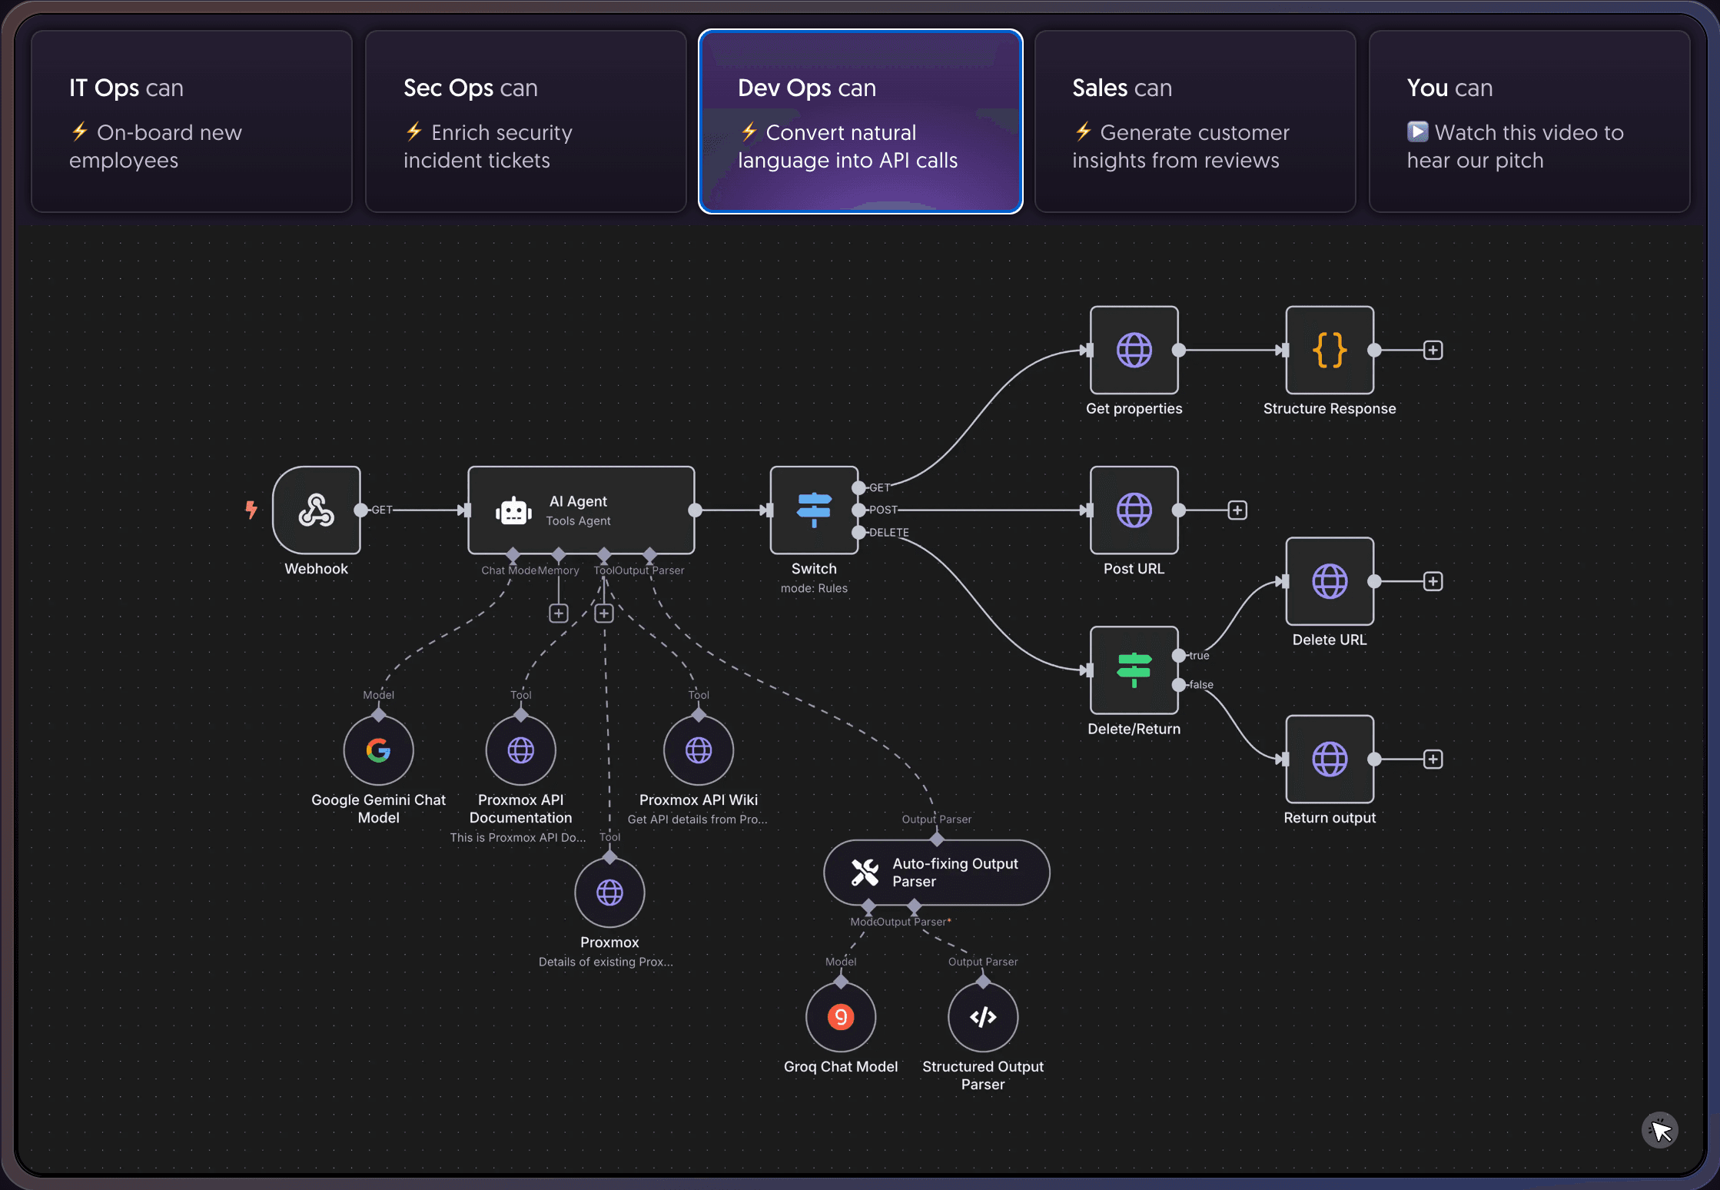The height and width of the screenshot is (1190, 1720).
Task: Click the 'mode: Rules' text under Switch
Action: tap(814, 588)
